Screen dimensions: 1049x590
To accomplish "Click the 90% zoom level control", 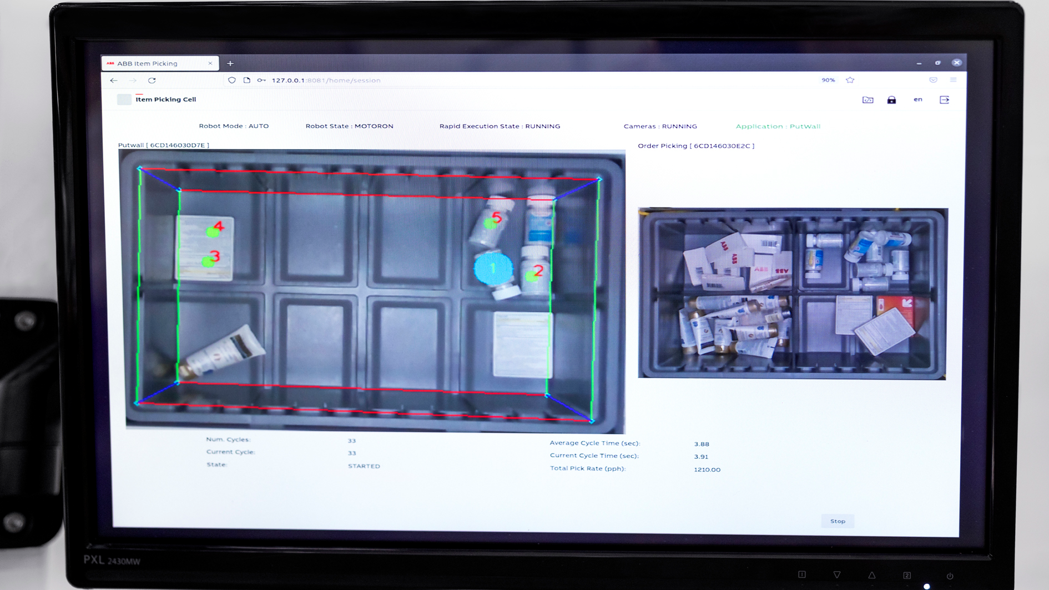I will (828, 80).
